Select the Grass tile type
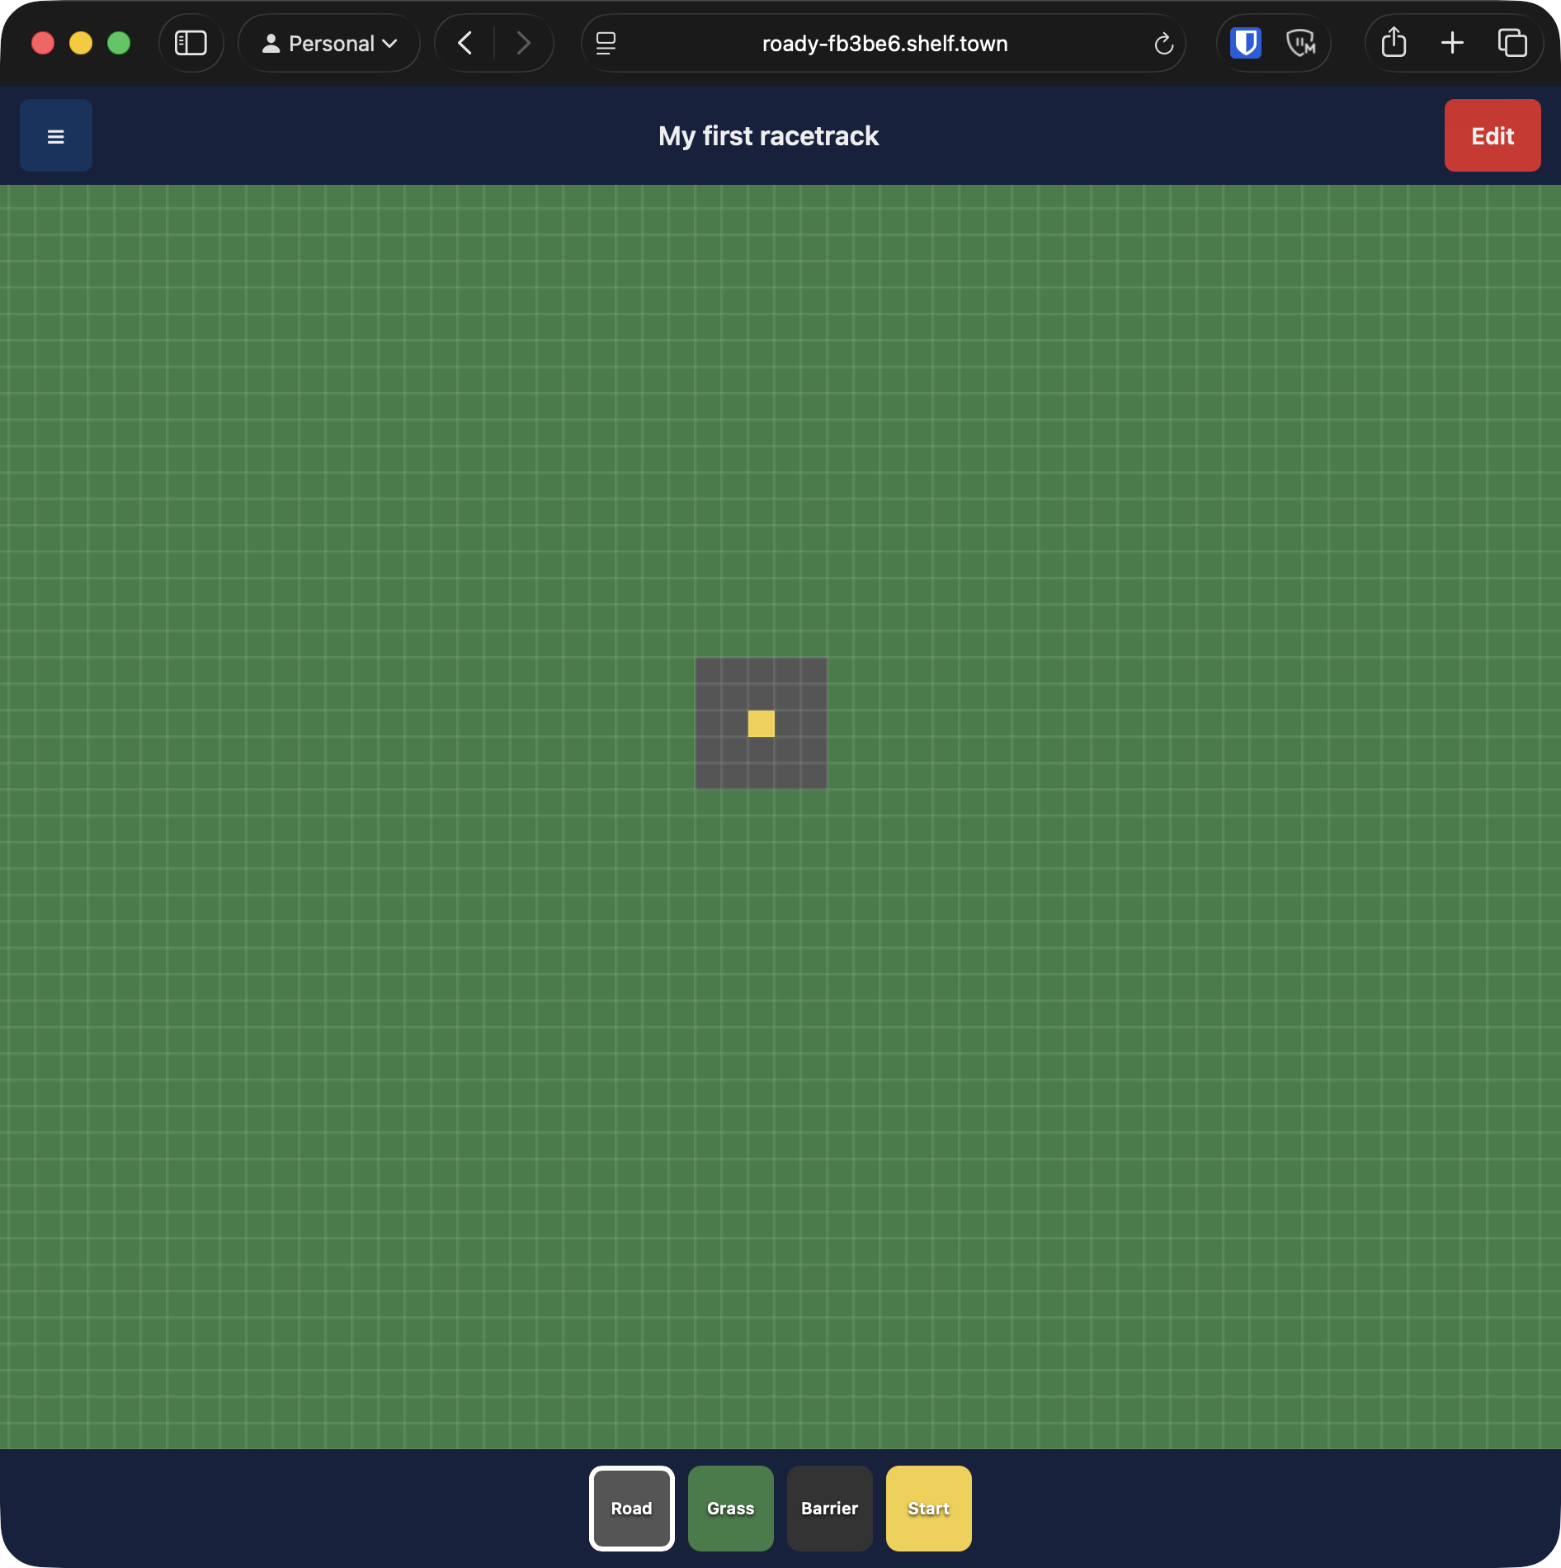The image size is (1561, 1568). 731,1509
